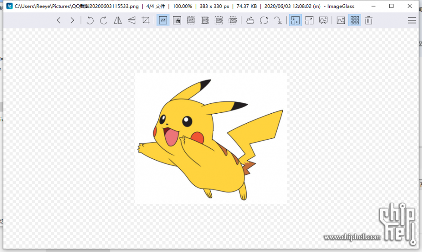Maximize the ImageGlass window
Viewport: 422px width, 252px height.
click(391, 6)
